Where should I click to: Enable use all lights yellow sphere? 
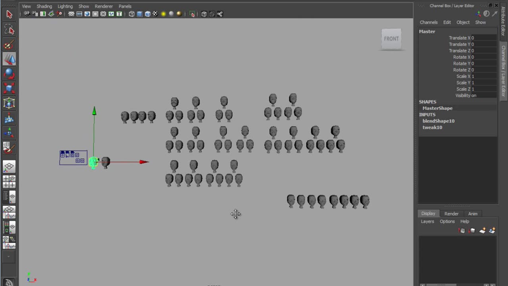(164, 14)
